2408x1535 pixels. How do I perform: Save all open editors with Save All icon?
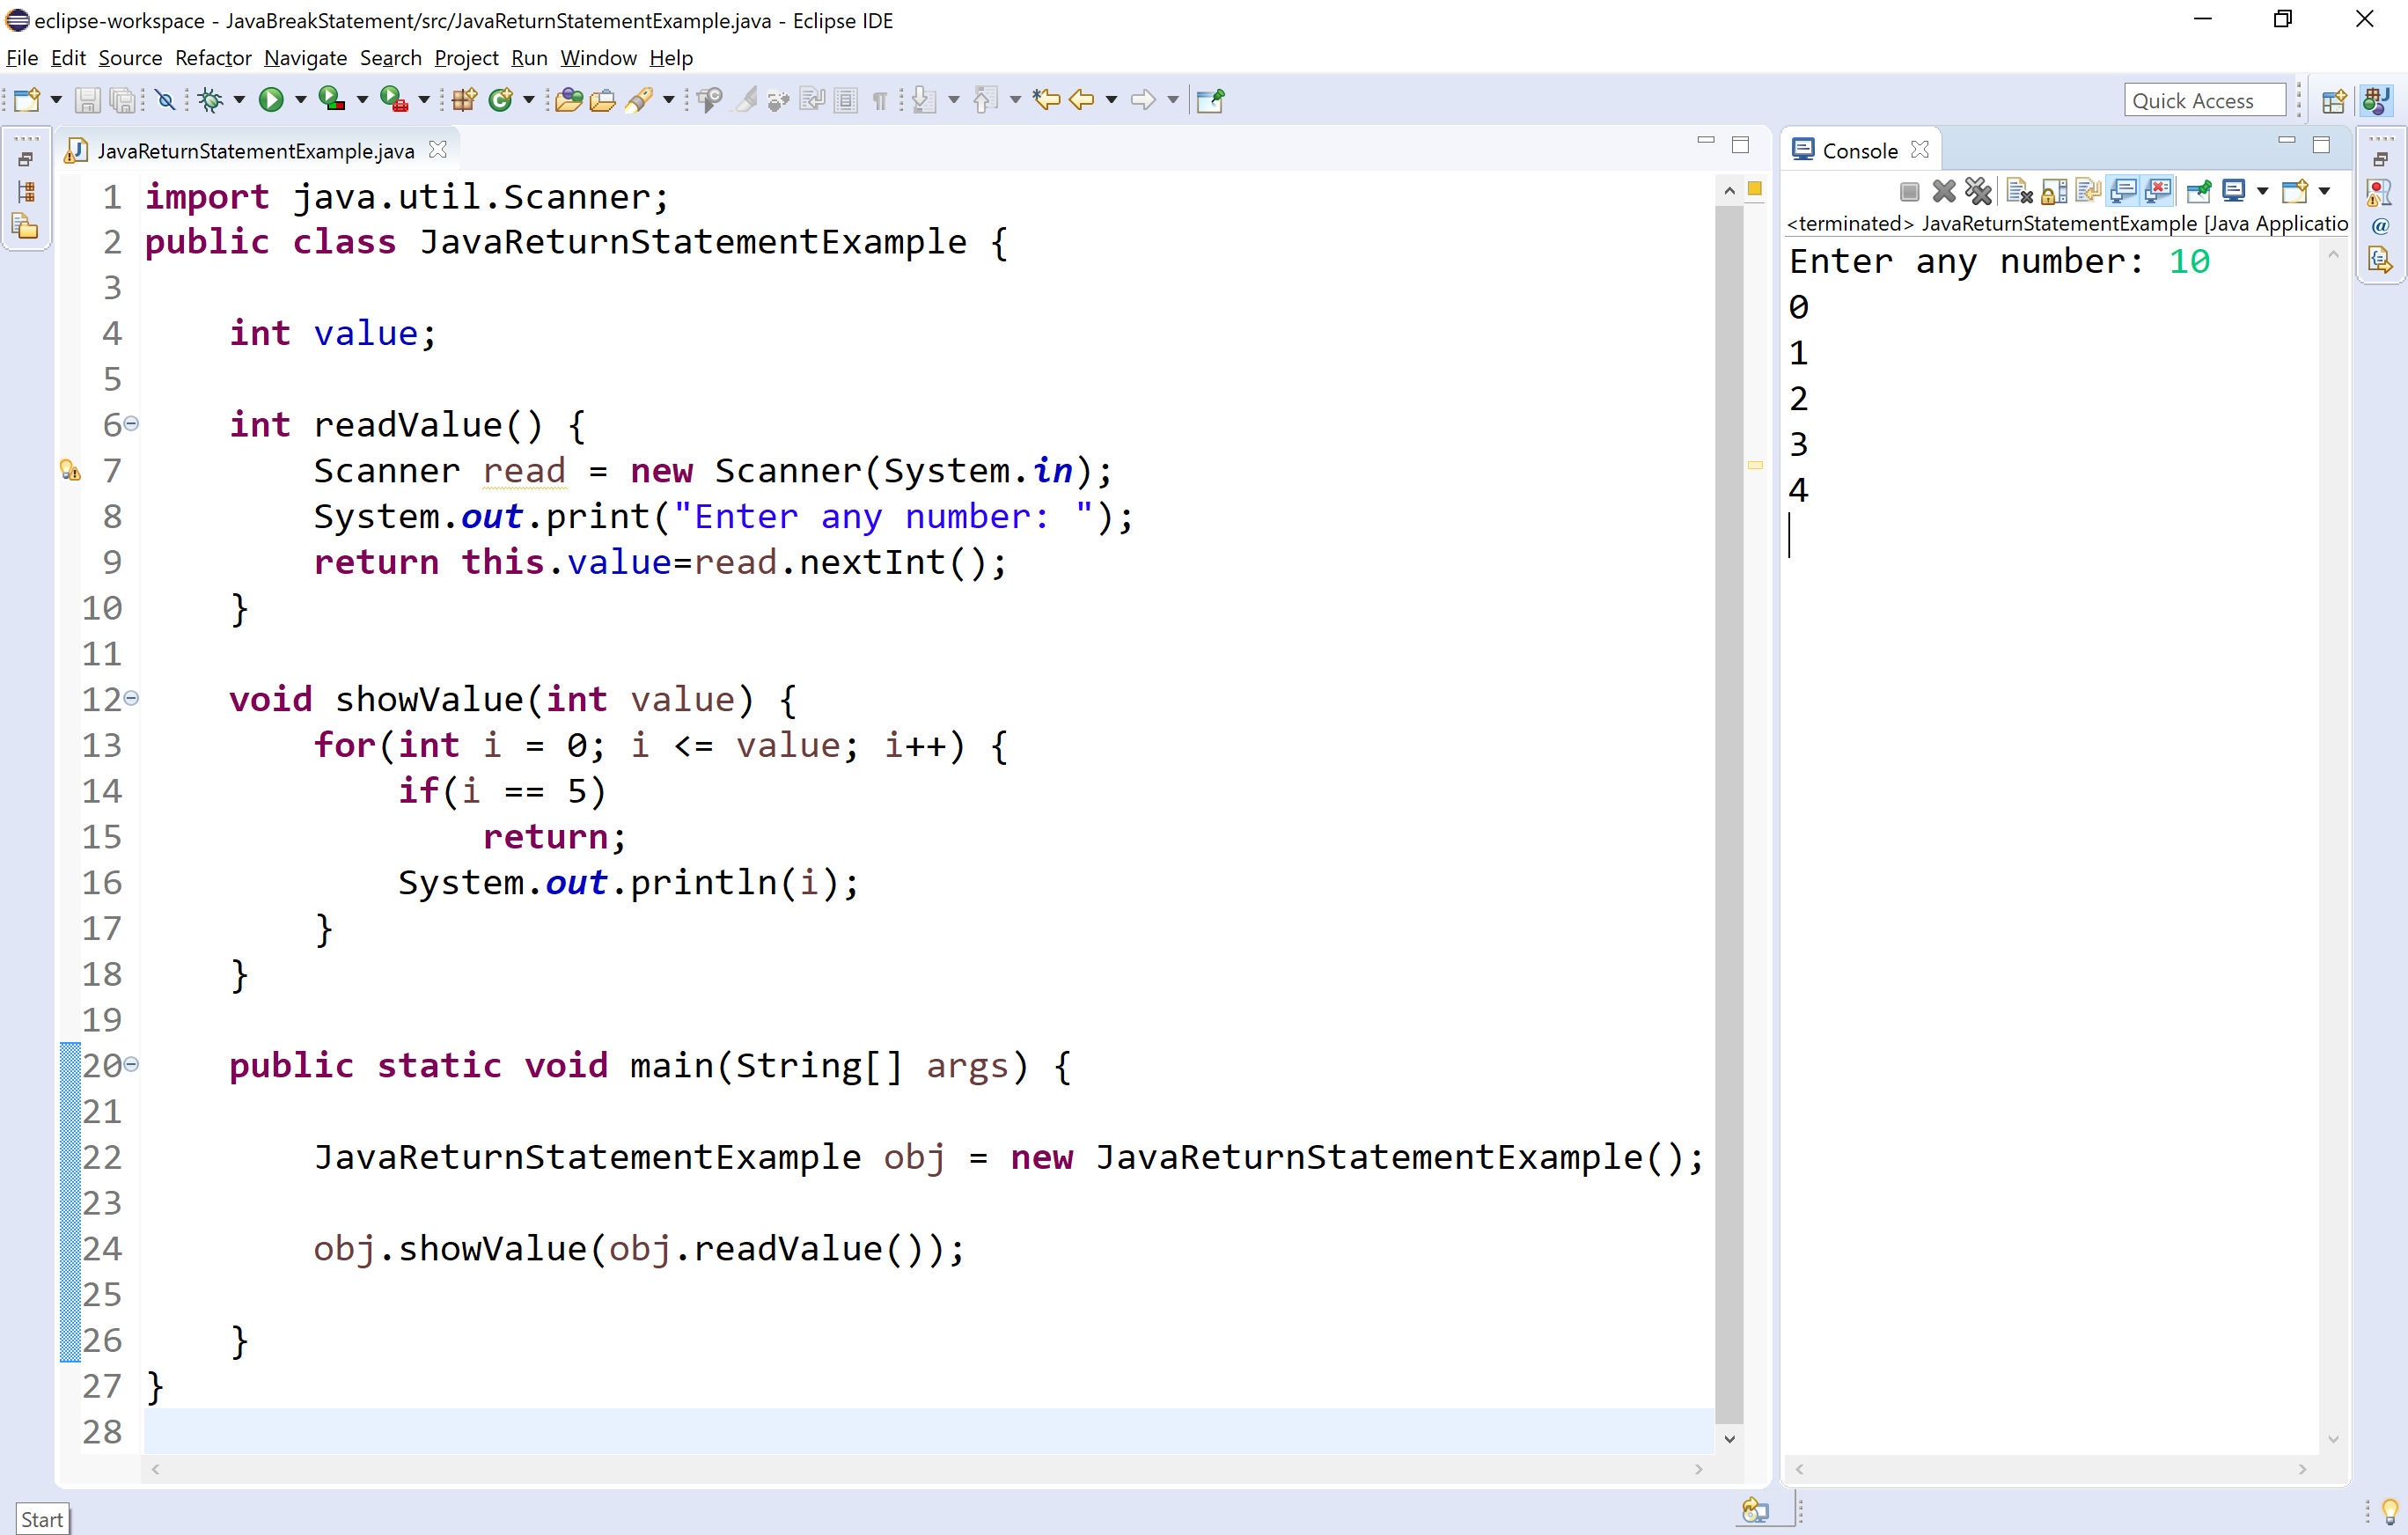coord(123,99)
